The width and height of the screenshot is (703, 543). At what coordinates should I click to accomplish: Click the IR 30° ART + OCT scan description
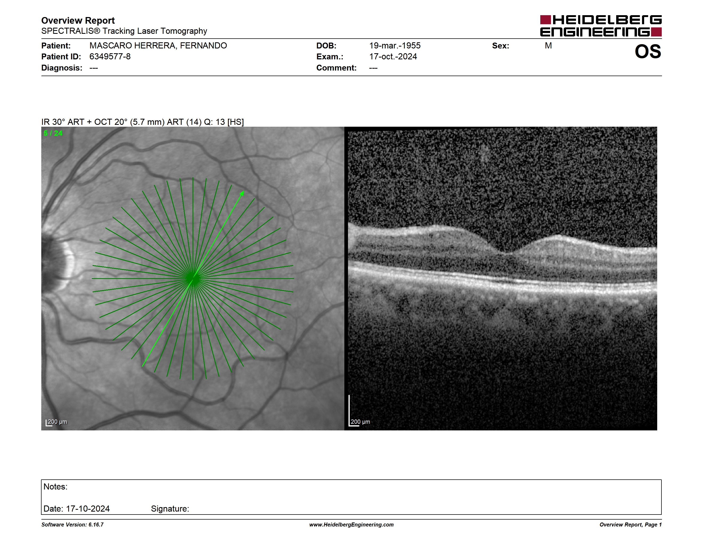pyautogui.click(x=142, y=122)
